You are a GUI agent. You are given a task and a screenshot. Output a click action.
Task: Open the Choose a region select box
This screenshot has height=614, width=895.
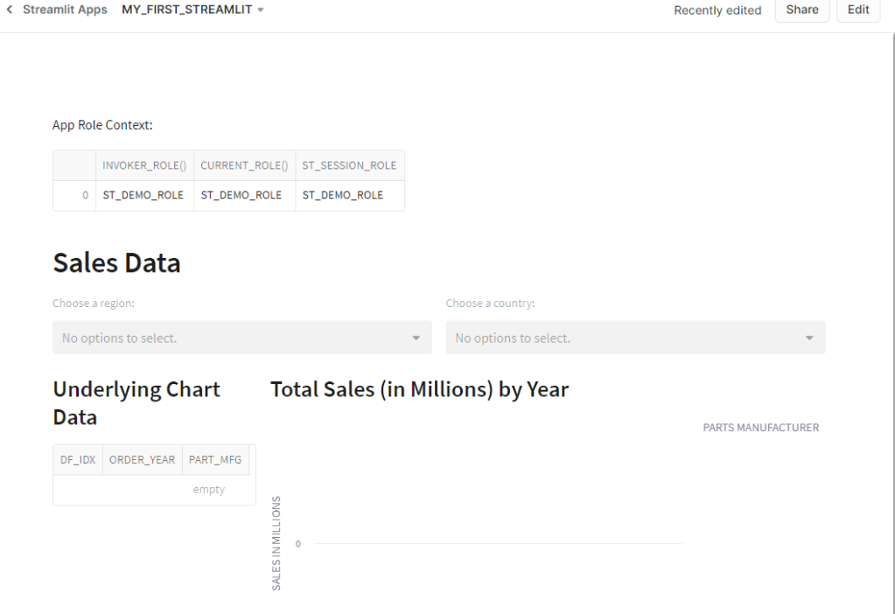232,338
